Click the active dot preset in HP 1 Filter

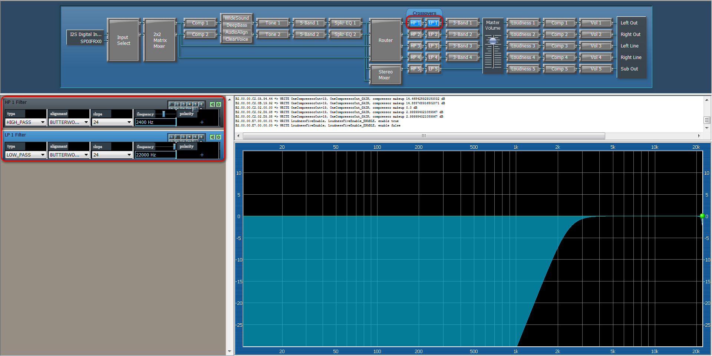[x=172, y=104]
